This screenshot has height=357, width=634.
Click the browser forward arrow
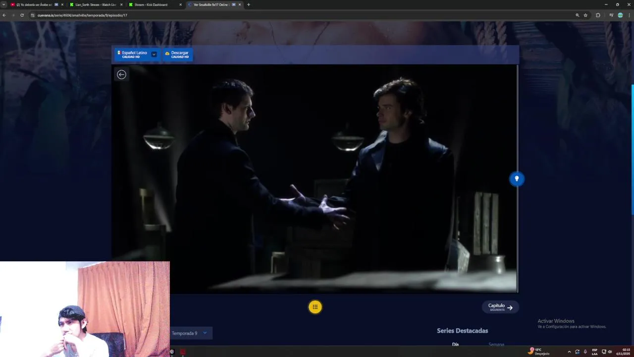click(13, 15)
